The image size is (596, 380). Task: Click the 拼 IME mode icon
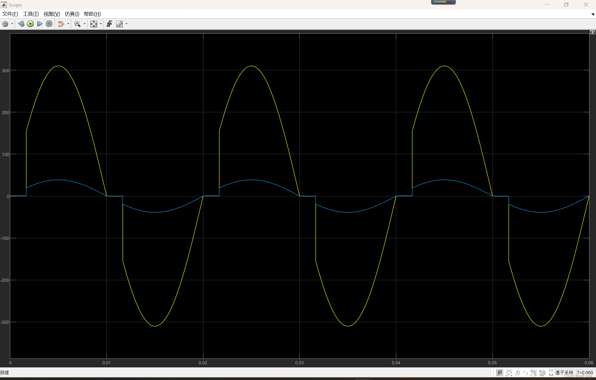(500, 373)
